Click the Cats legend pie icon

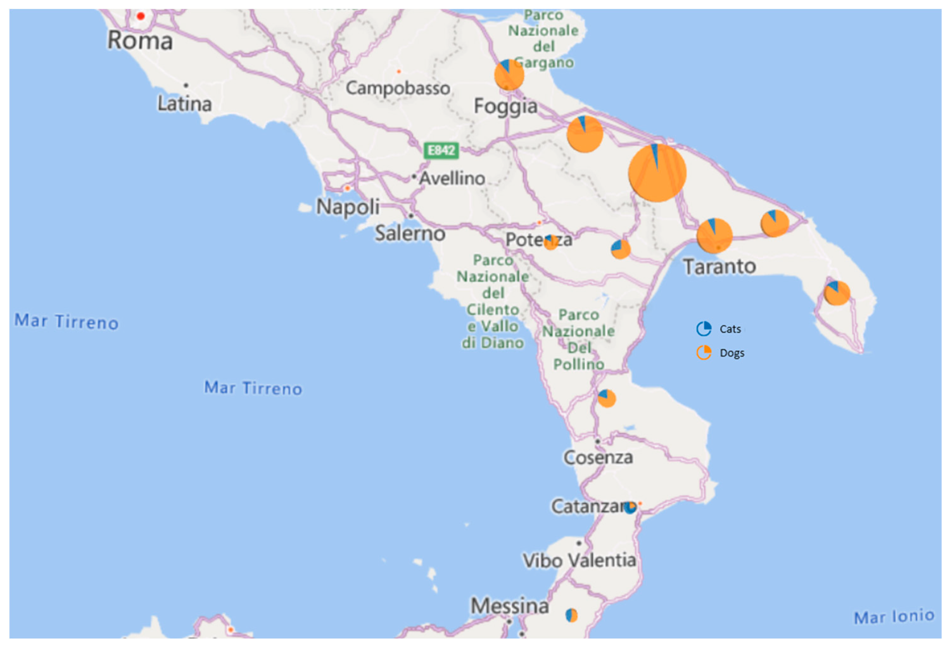tap(704, 328)
